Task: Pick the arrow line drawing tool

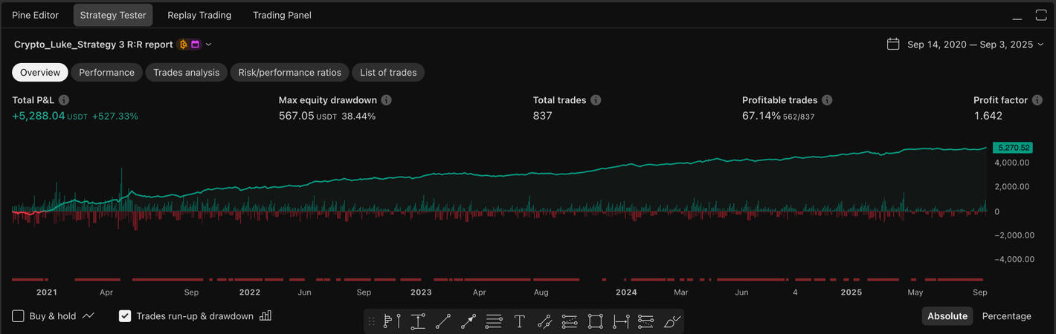Action: click(x=469, y=321)
